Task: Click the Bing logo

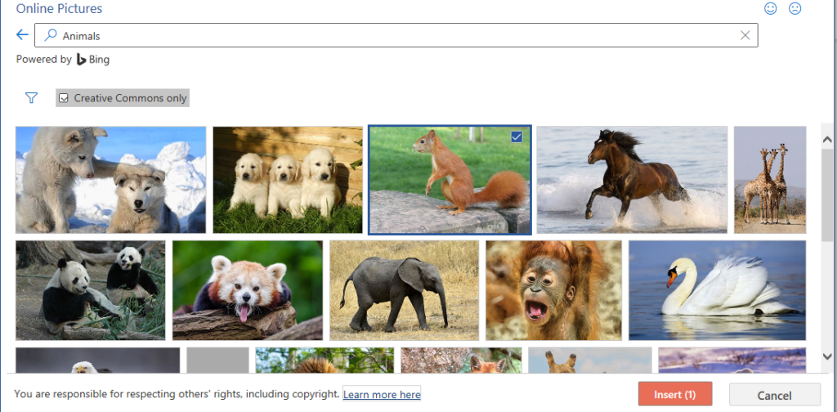Action: pyautogui.click(x=93, y=59)
